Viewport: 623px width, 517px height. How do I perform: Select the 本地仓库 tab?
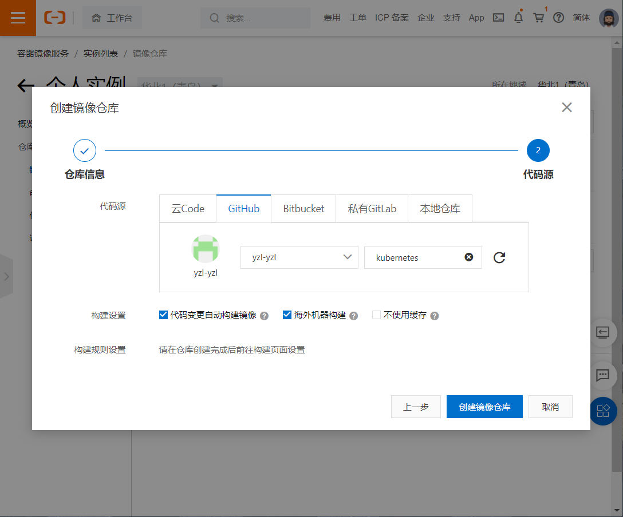439,208
